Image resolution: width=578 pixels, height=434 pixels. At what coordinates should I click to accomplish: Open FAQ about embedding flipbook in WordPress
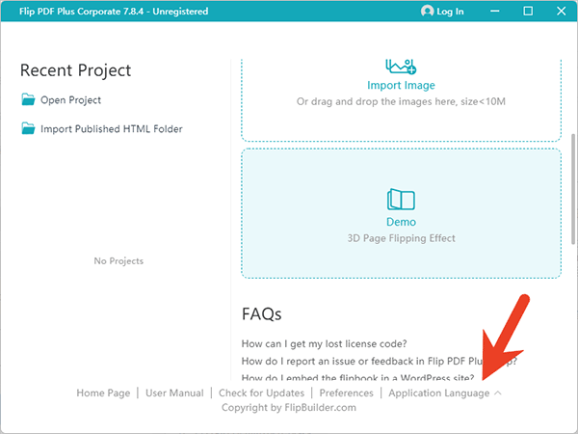click(x=358, y=377)
